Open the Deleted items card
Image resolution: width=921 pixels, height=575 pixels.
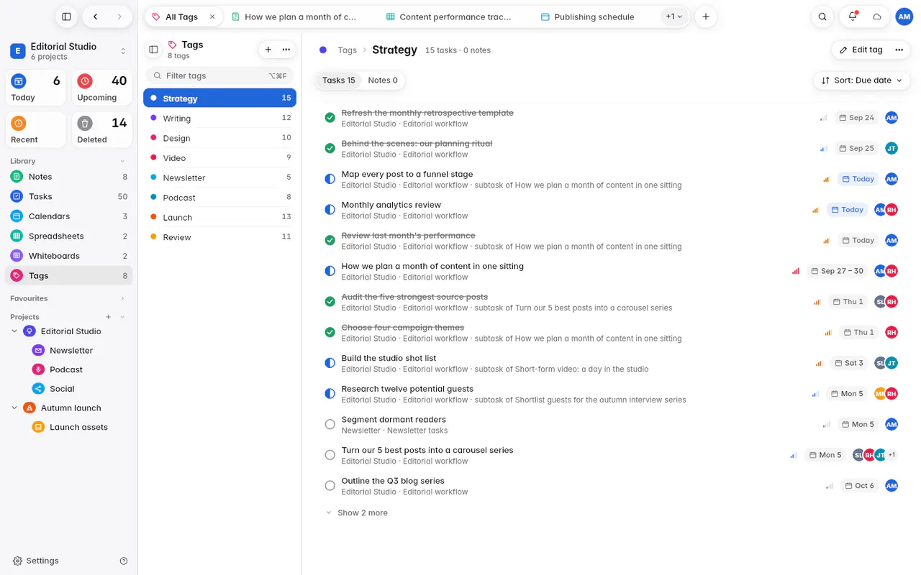click(102, 130)
